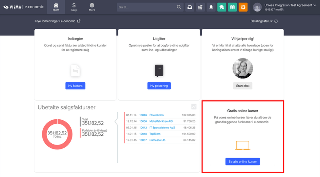The width and height of the screenshot is (320, 177).
Task: Open invoice number 10057
Action: click(143, 140)
